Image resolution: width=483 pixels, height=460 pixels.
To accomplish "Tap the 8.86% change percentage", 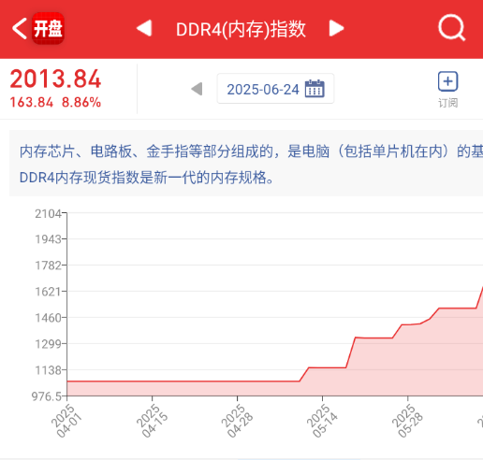I will click(81, 102).
